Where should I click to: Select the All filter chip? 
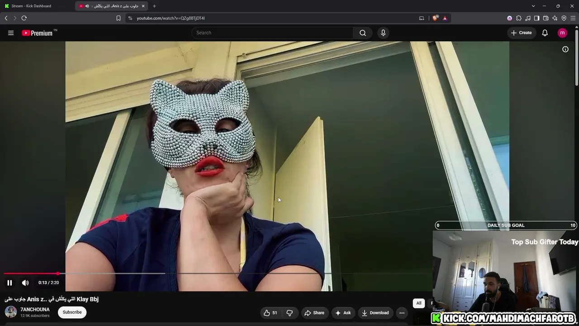(x=419, y=303)
